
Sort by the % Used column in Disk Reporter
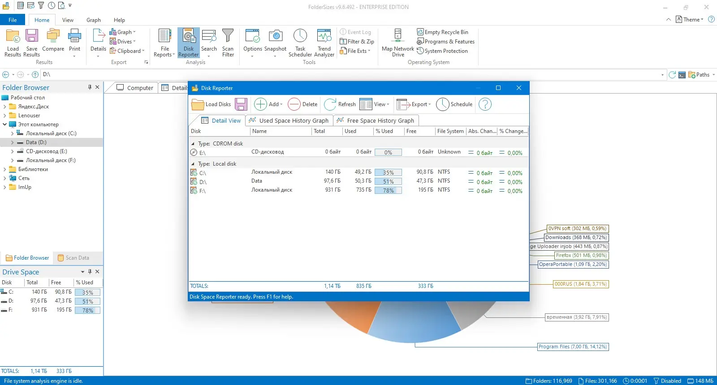(389, 131)
